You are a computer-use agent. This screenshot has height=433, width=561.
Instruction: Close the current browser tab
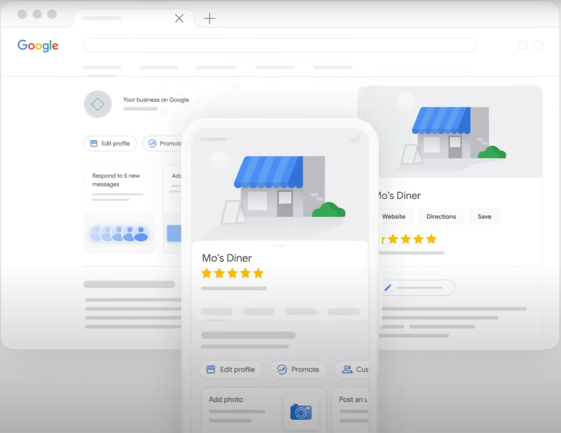tap(179, 18)
